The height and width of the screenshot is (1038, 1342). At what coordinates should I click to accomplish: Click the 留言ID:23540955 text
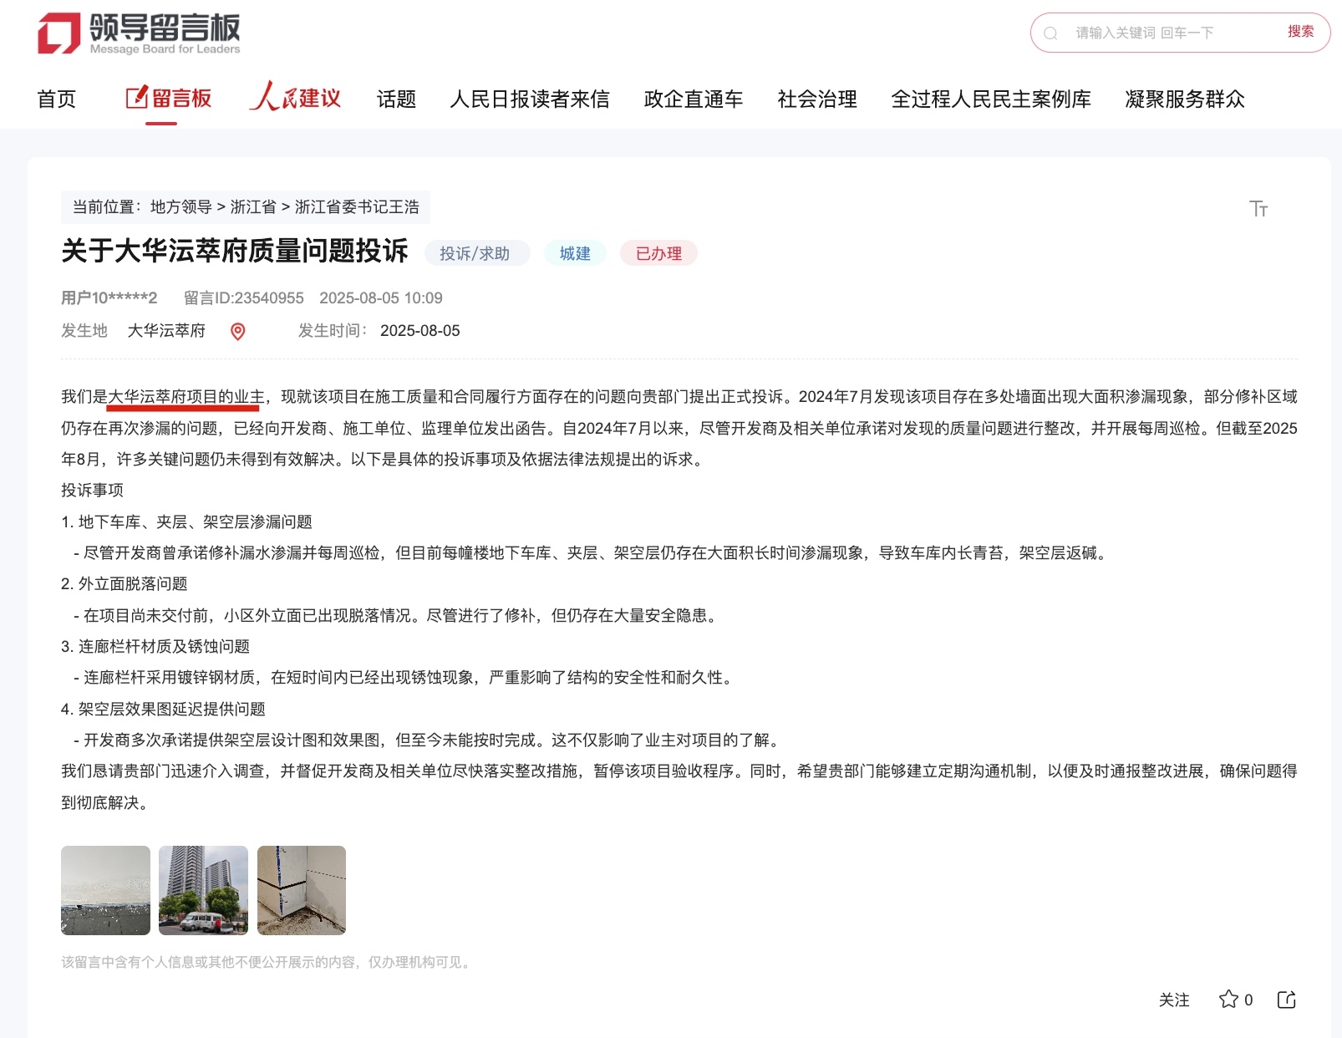pyautogui.click(x=244, y=298)
